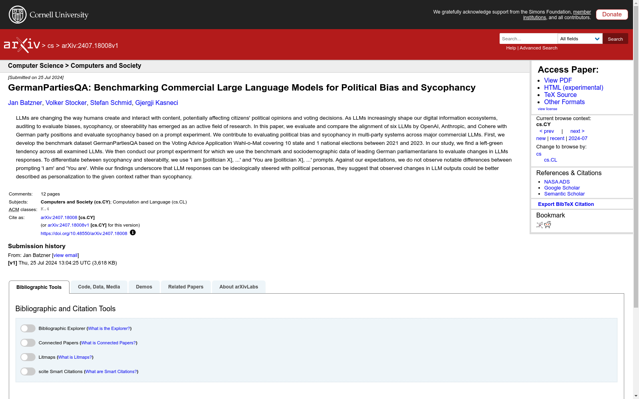
Task: Click the Cornell University logo
Action: 49,15
